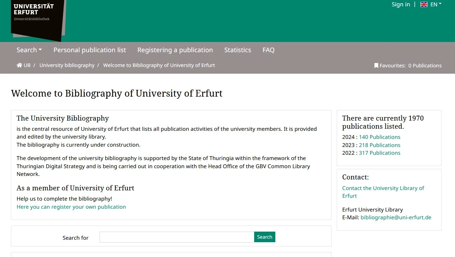Open the FAQ menu item

(268, 50)
